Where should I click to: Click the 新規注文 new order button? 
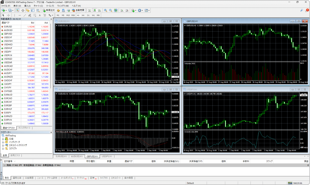(48, 10)
